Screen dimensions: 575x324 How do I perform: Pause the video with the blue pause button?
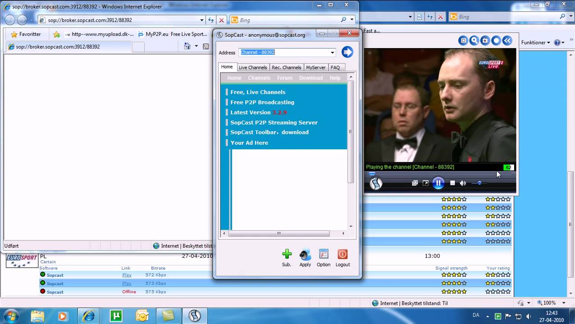coord(438,183)
